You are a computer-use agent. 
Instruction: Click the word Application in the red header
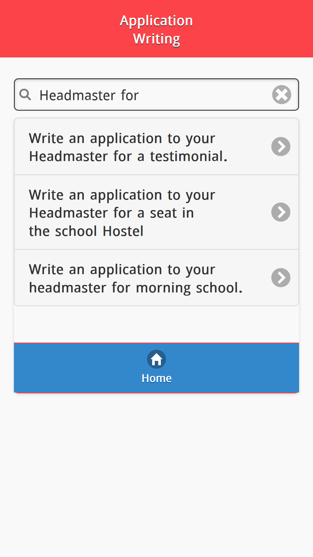[156, 21]
